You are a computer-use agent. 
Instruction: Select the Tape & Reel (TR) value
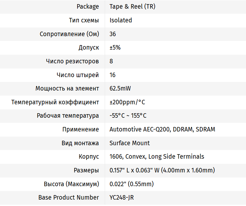[132, 6]
